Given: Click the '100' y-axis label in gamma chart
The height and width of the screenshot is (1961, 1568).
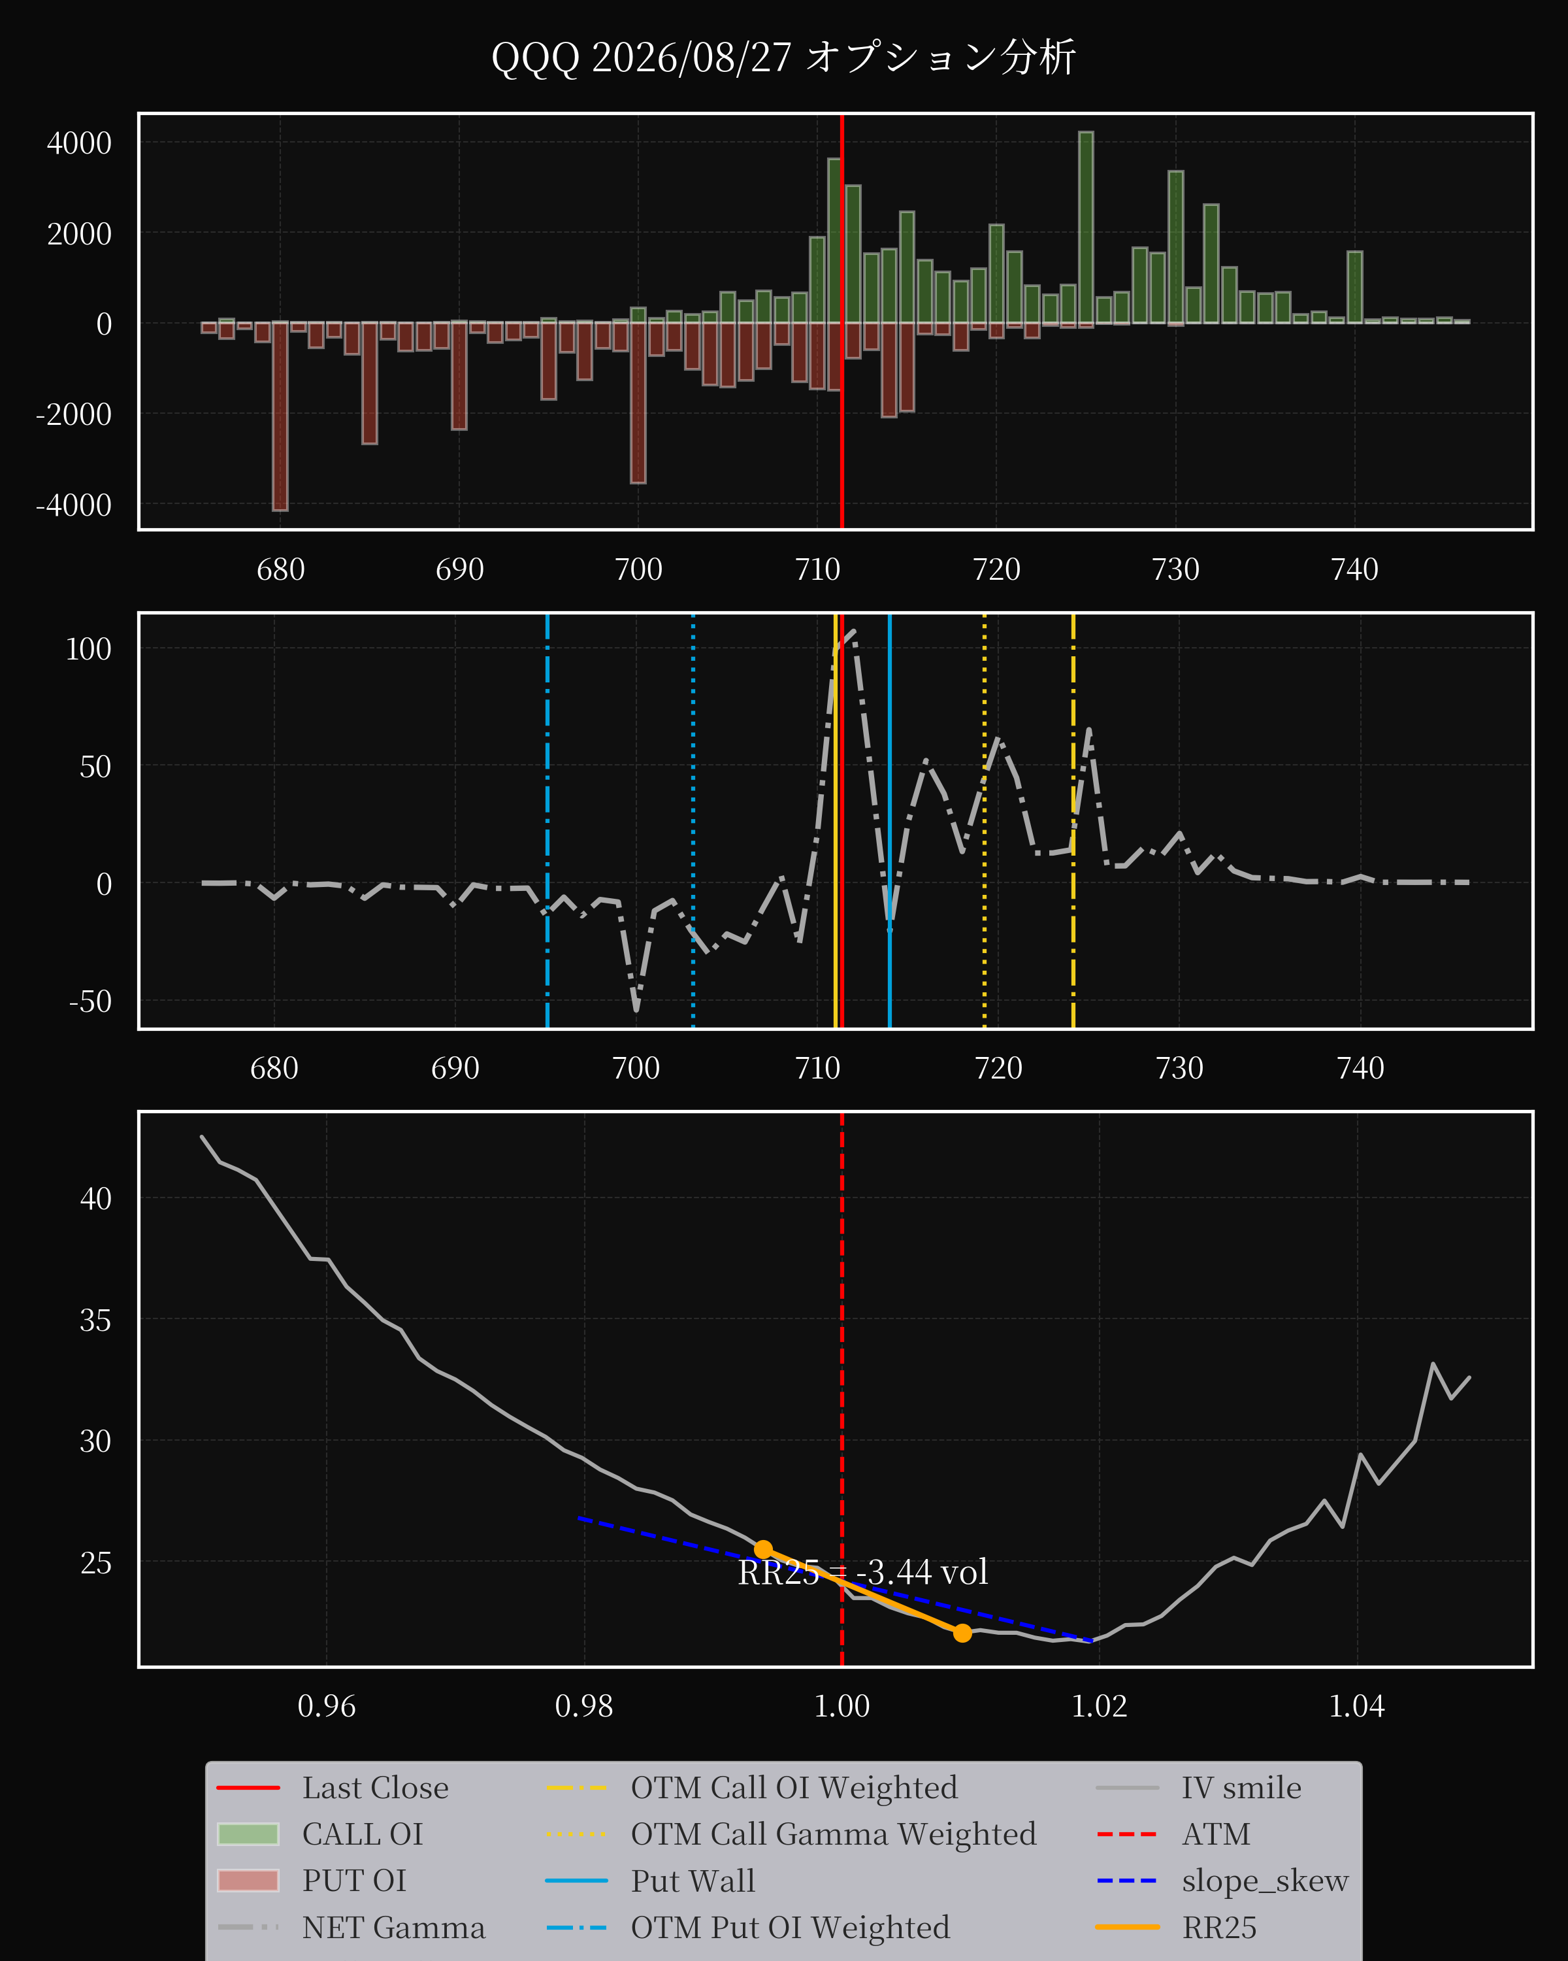Looking at the screenshot, I should tap(88, 648).
